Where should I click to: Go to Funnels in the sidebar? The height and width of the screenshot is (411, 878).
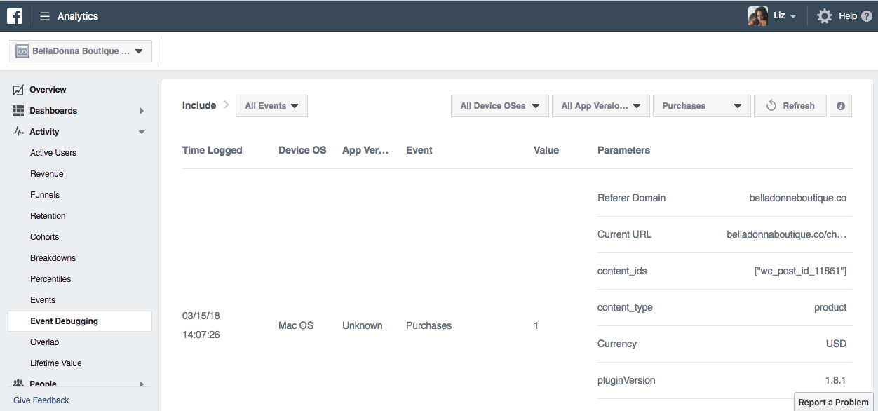coord(45,195)
